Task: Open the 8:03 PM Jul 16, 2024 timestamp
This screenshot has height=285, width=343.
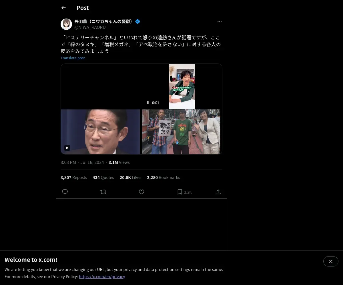Action: (x=82, y=162)
